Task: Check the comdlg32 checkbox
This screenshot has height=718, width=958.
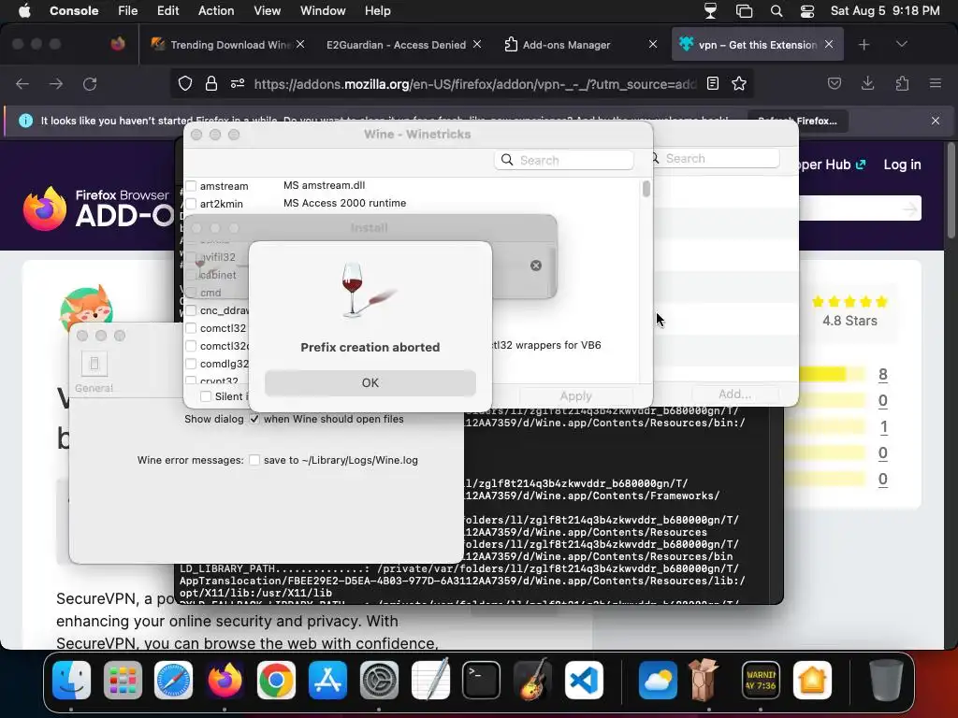Action: click(x=191, y=364)
